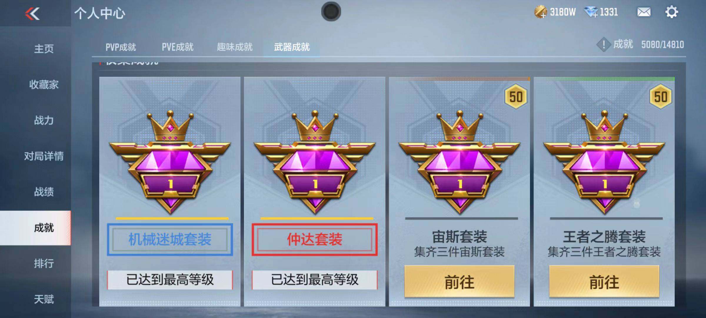Open the 趣味成就 tab
Image resolution: width=706 pixels, height=318 pixels.
pyautogui.click(x=234, y=47)
